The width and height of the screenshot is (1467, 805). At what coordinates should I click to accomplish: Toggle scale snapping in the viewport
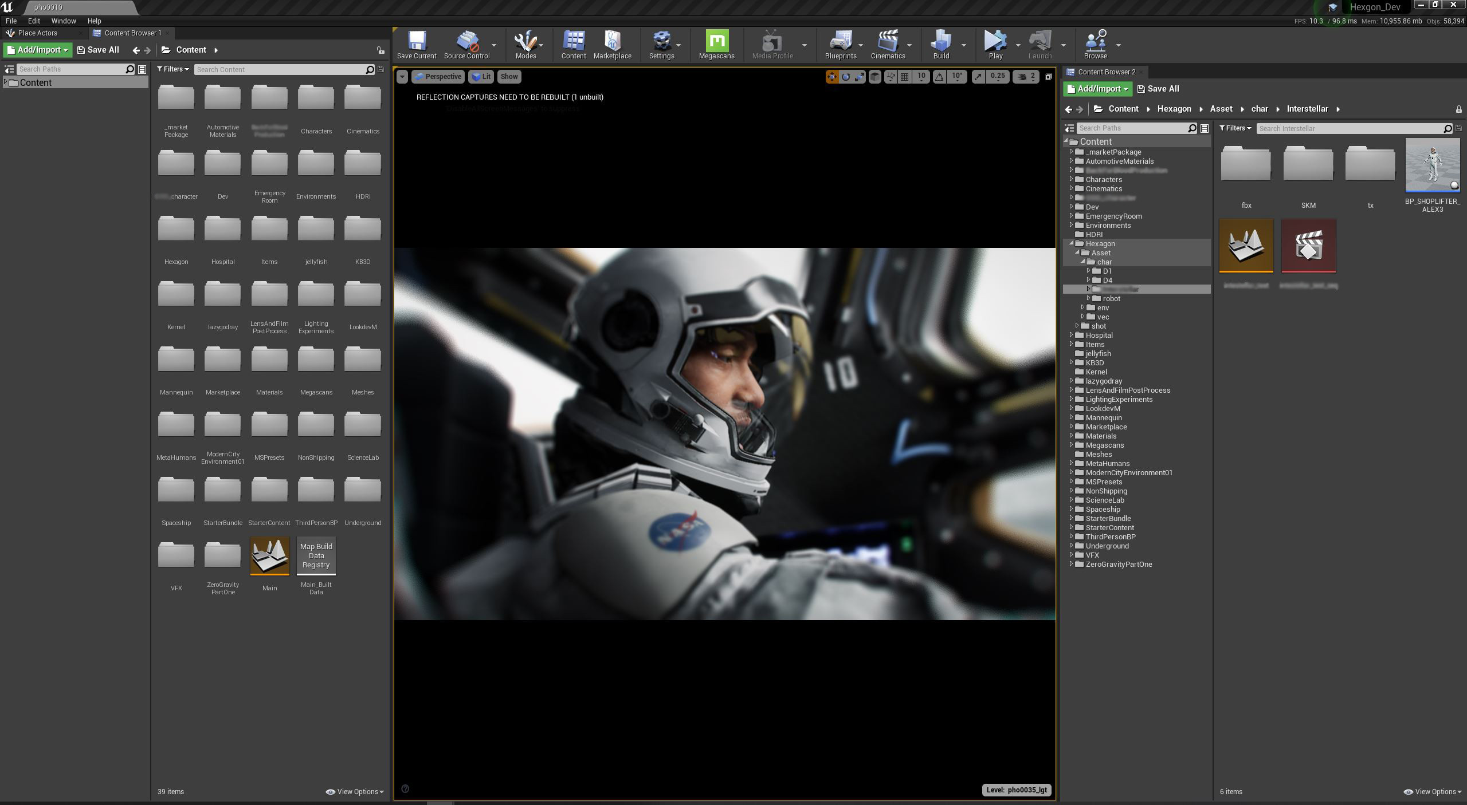(978, 77)
